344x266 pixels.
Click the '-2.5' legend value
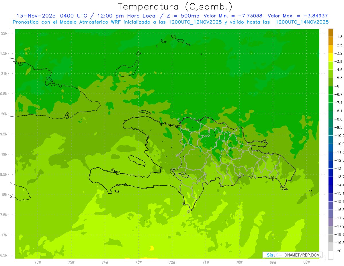(x=339, y=45)
